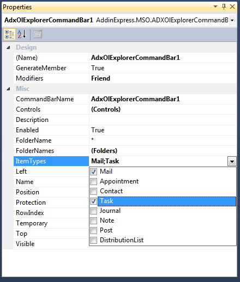Edit the CommandBarName value field
This screenshot has width=240, height=282.
(163, 99)
